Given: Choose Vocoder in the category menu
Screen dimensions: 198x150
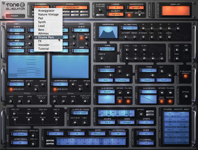Looking at the screenshot, I should point(48,45).
